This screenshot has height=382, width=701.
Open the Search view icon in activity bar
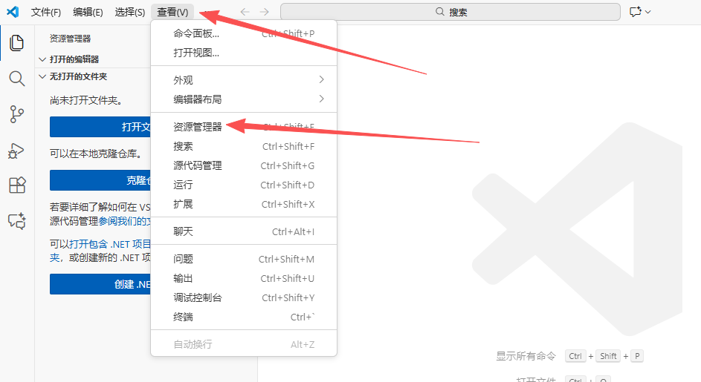point(16,79)
